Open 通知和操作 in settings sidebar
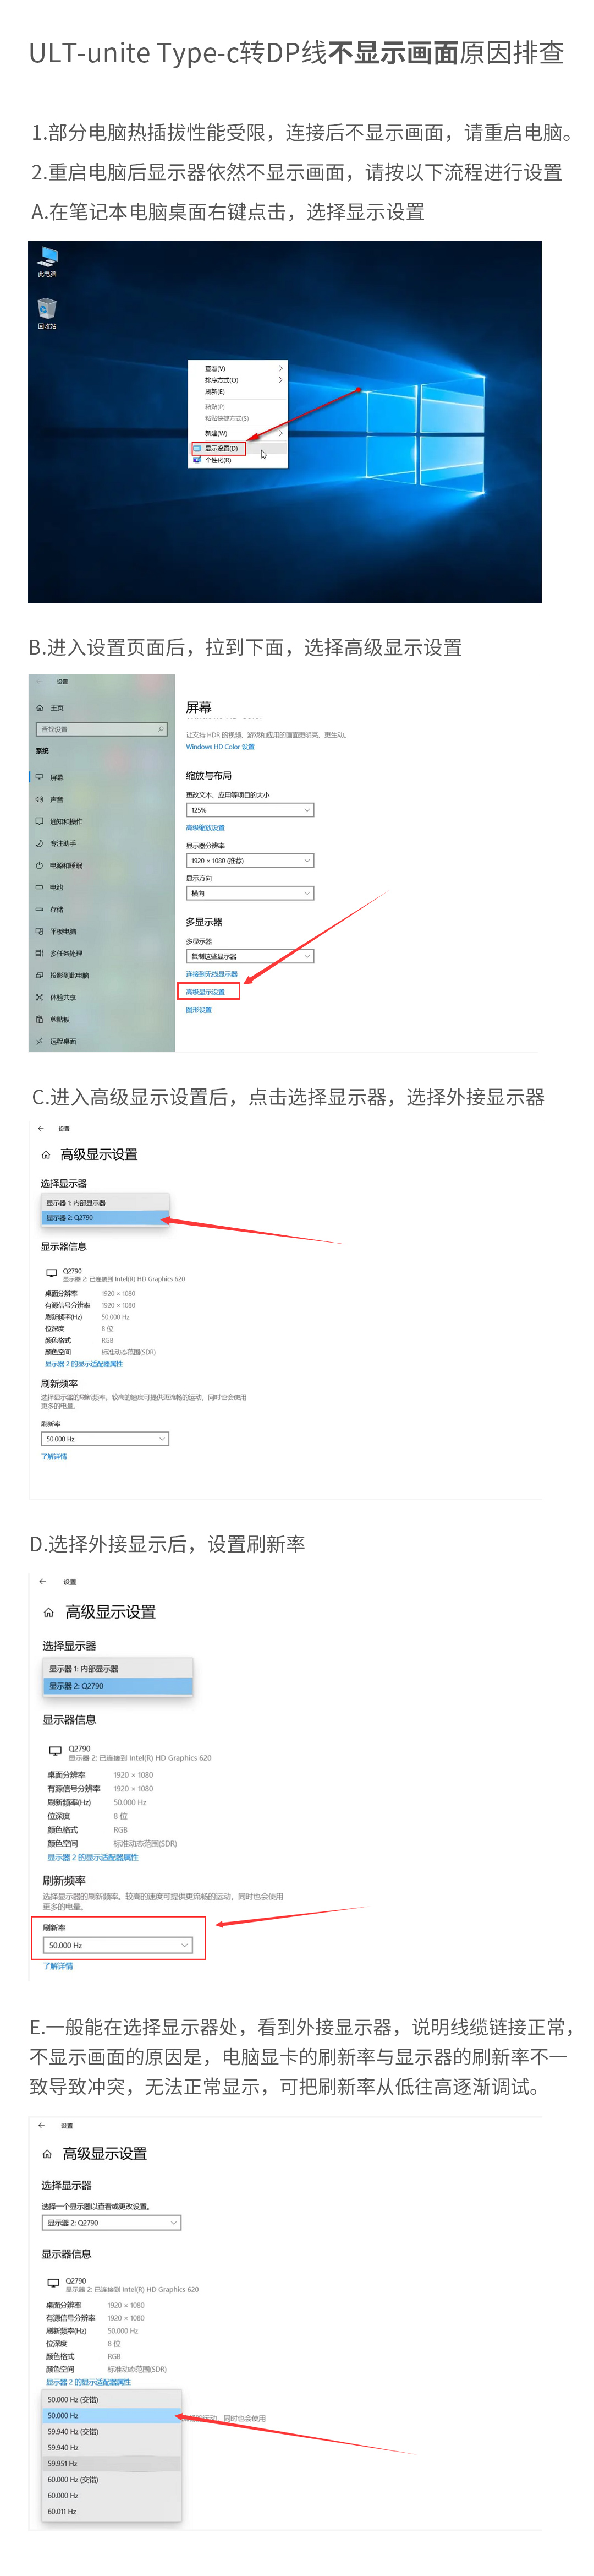Image resolution: width=594 pixels, height=2576 pixels. (x=59, y=821)
